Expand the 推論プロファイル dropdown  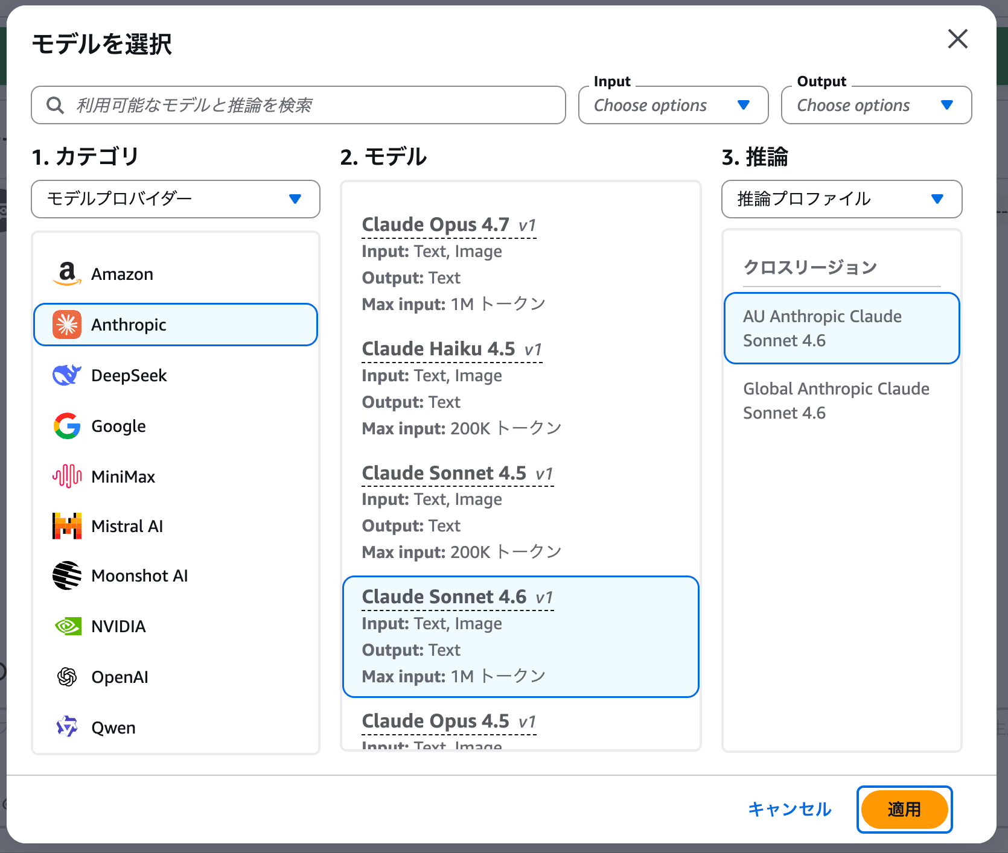tap(842, 199)
